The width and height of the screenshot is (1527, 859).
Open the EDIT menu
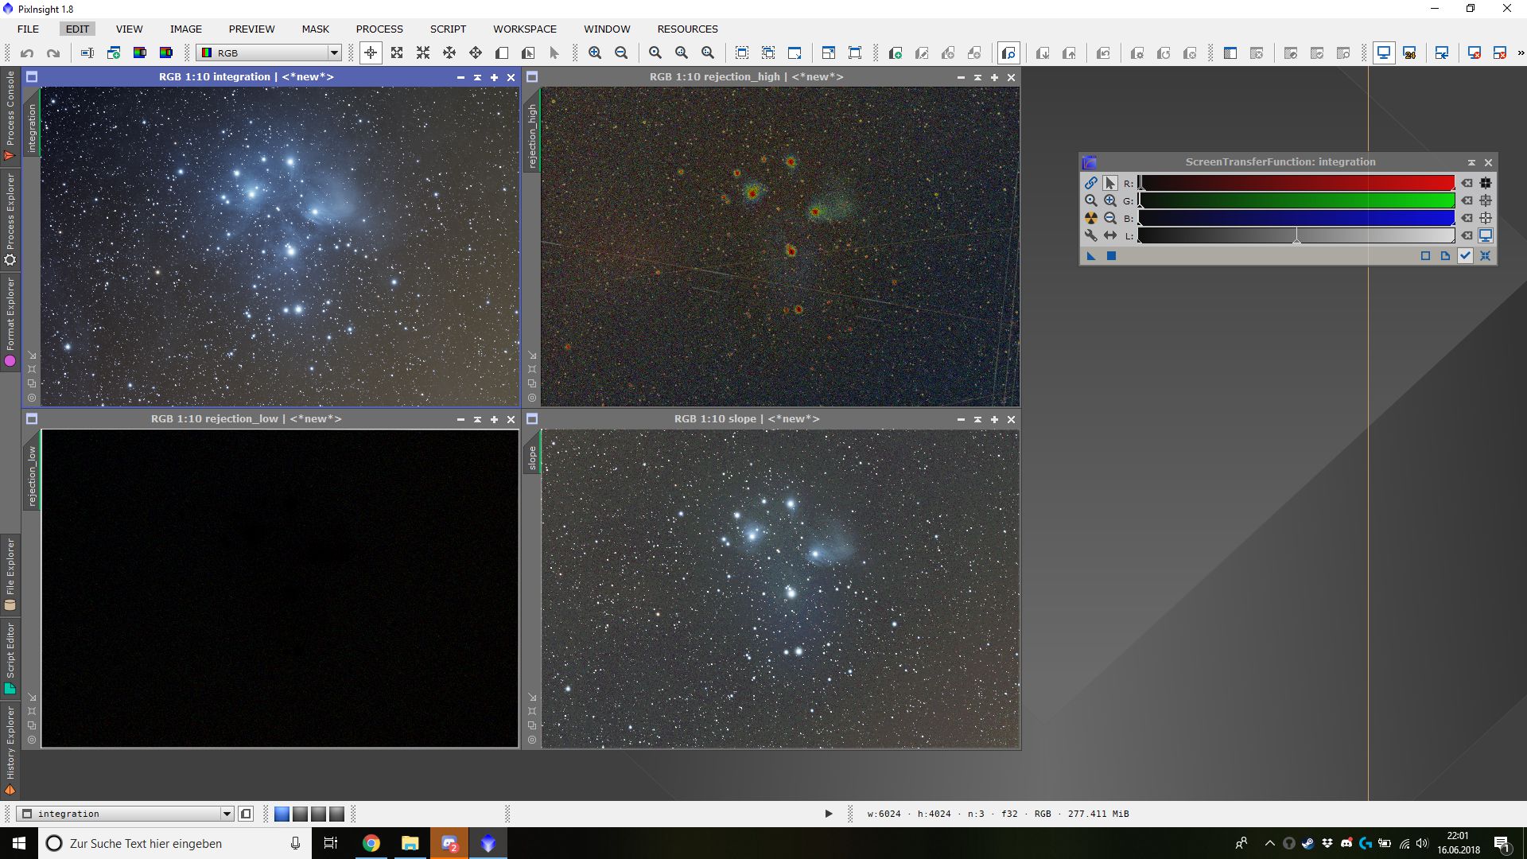pos(77,29)
